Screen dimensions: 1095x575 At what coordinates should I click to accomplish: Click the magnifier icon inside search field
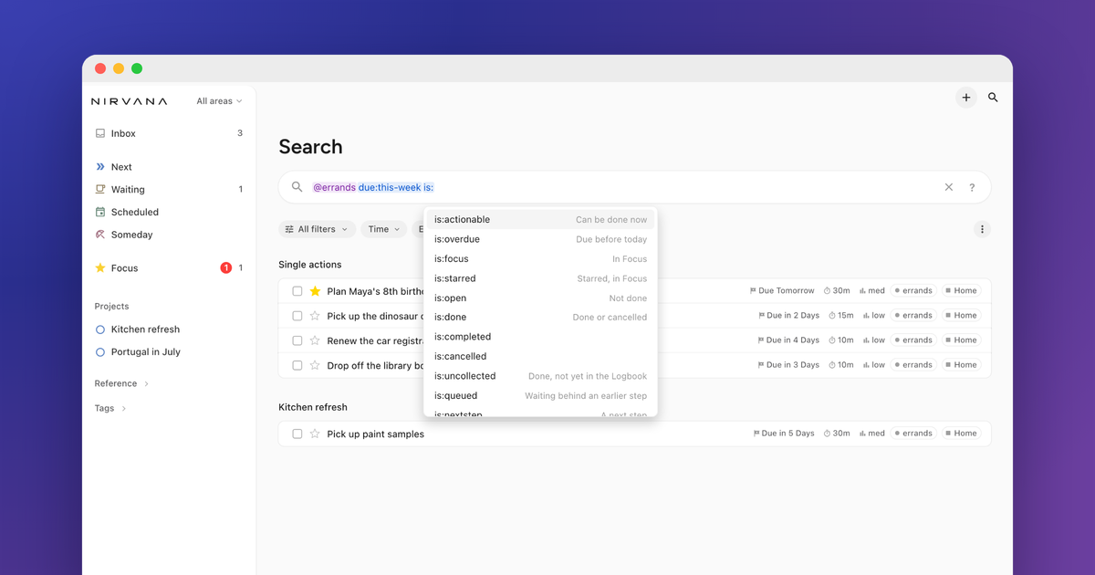tap(297, 187)
